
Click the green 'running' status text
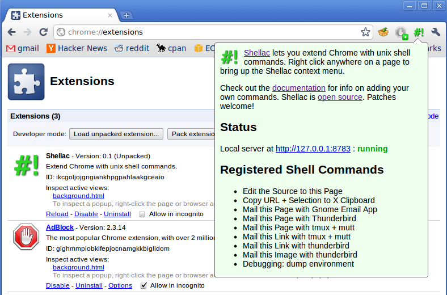click(372, 149)
